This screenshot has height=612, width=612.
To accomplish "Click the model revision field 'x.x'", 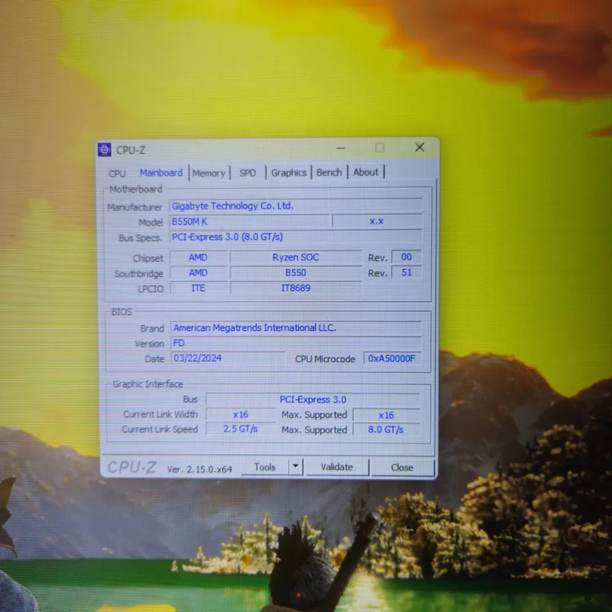I will pos(376,221).
